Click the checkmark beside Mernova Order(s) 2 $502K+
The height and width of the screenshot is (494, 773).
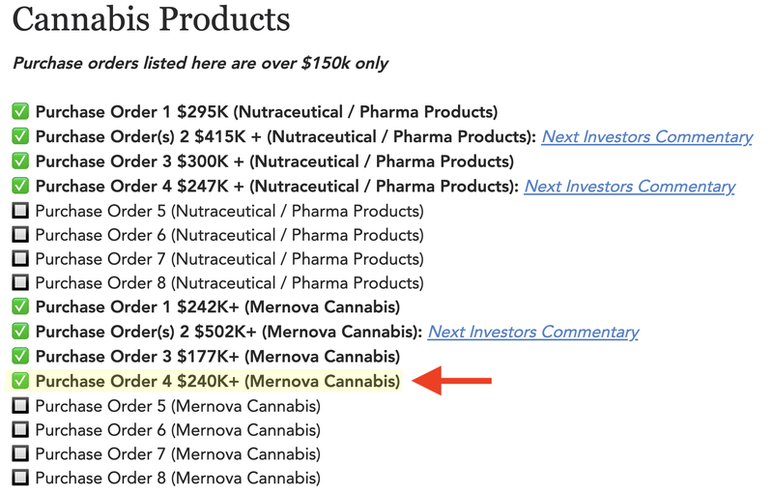20,332
